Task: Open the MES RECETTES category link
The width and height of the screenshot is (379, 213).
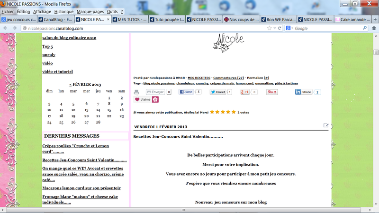Action: 199,78
